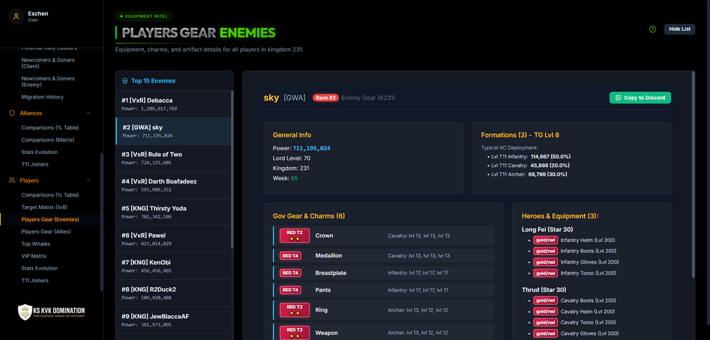The image size is (710, 340).
Task: Click the Thrud (Star 30) heading
Action: 544,290
